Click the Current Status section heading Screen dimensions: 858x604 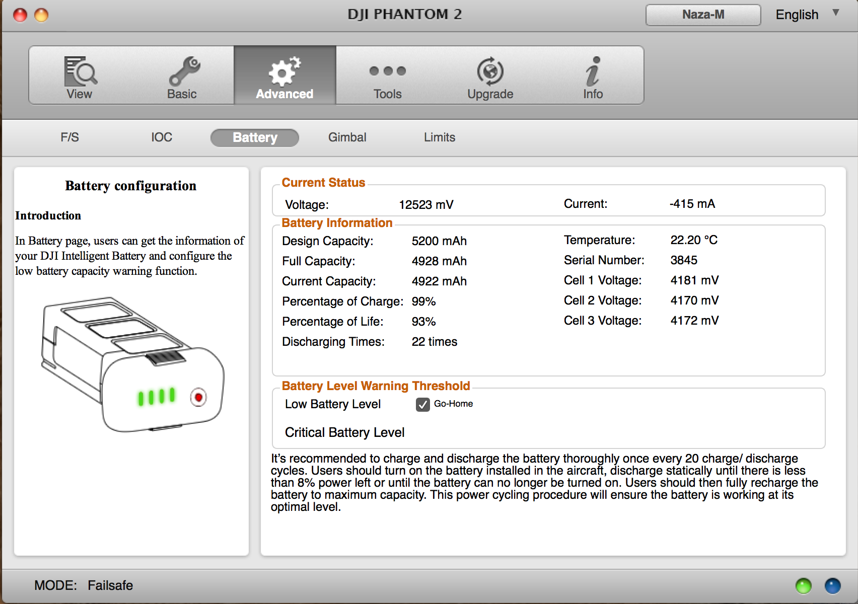[x=323, y=183]
